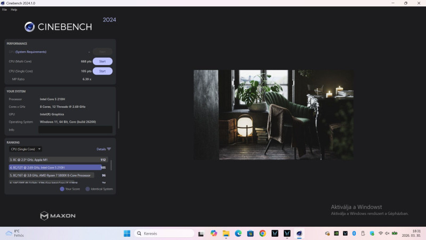Screen dimensions: 426x240
Task: Click the score 96 in the ranking
Action: point(104,175)
